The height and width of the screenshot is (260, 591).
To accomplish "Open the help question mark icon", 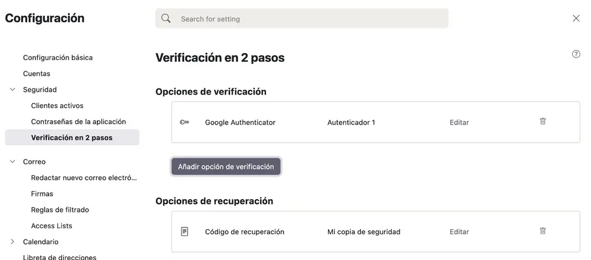I will click(576, 54).
